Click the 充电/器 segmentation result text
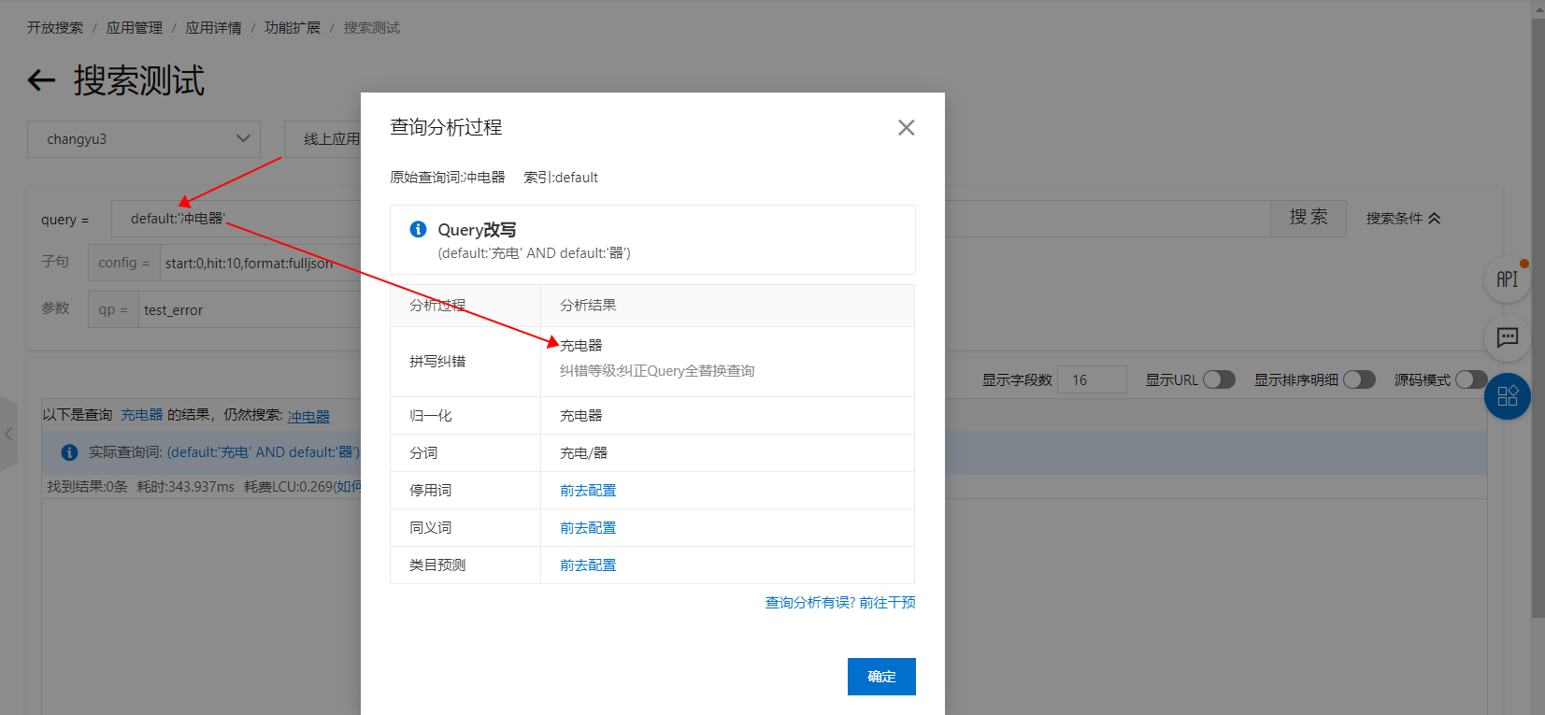The image size is (1545, 715). (583, 453)
